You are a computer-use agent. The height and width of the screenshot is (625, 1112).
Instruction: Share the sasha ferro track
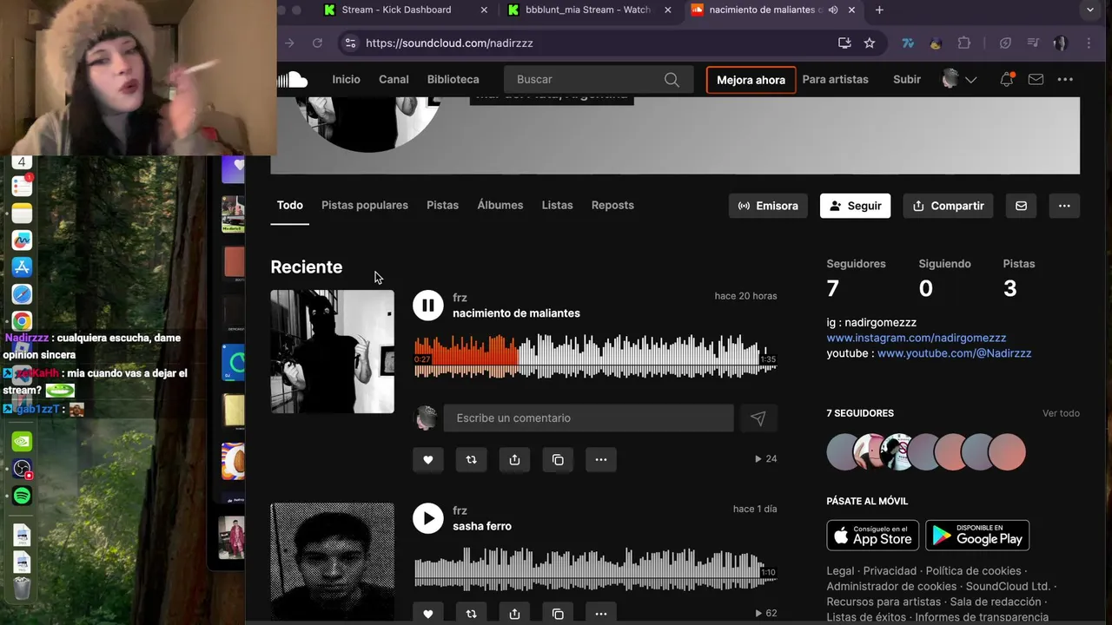tap(514, 613)
